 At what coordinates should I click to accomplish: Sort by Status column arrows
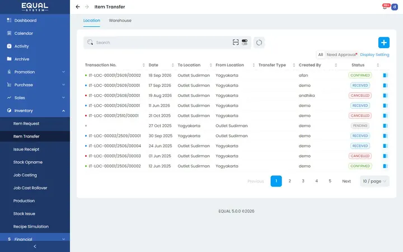click(x=378, y=65)
